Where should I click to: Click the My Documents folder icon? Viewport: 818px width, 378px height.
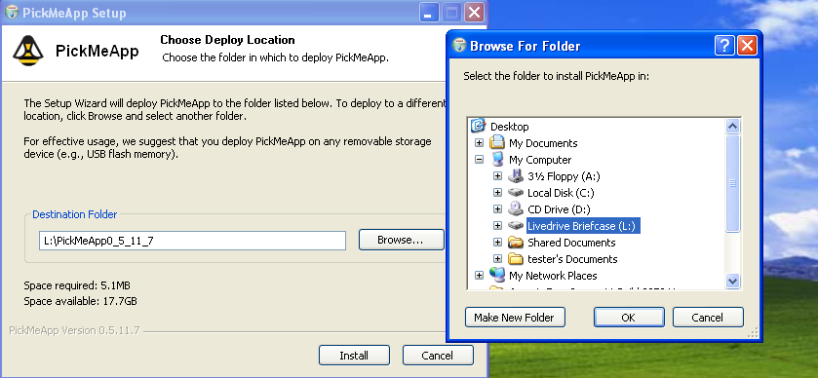point(497,143)
